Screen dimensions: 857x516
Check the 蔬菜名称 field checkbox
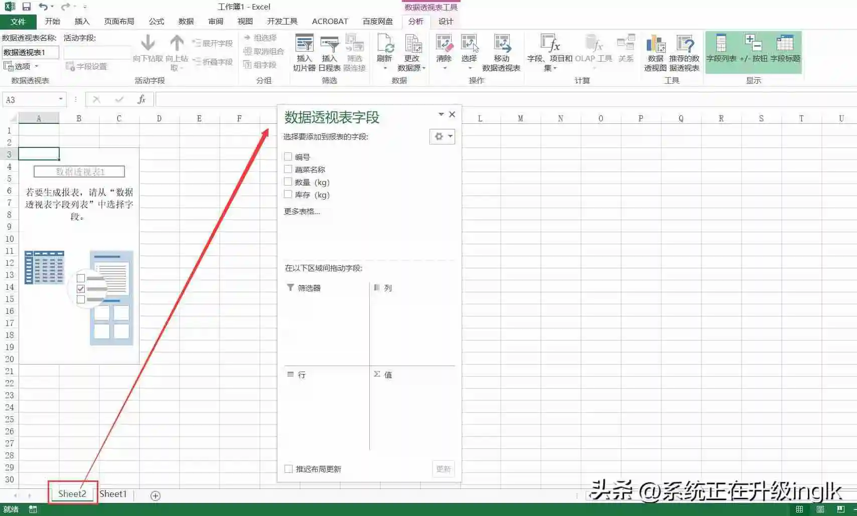(x=288, y=169)
